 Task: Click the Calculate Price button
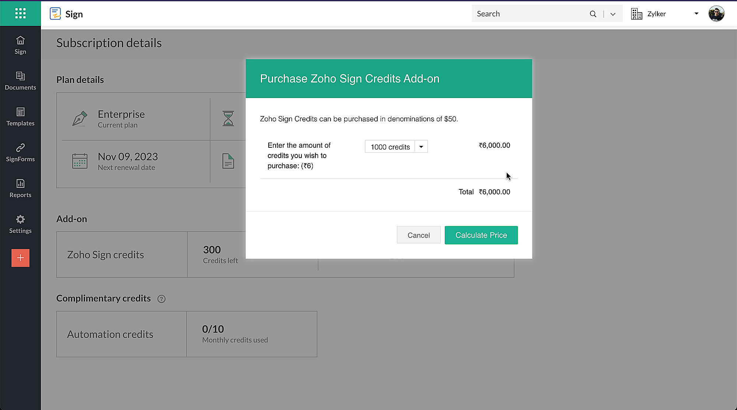coord(481,235)
